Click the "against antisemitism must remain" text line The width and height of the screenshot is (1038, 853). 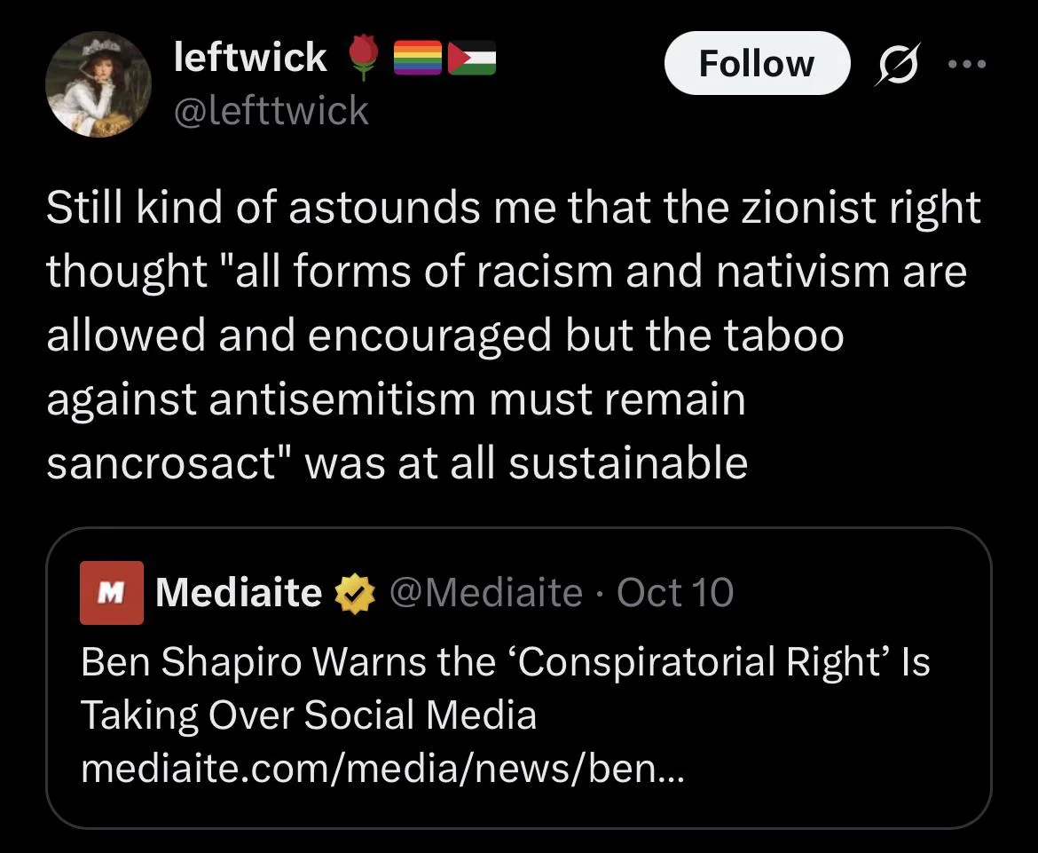pyautogui.click(x=396, y=400)
